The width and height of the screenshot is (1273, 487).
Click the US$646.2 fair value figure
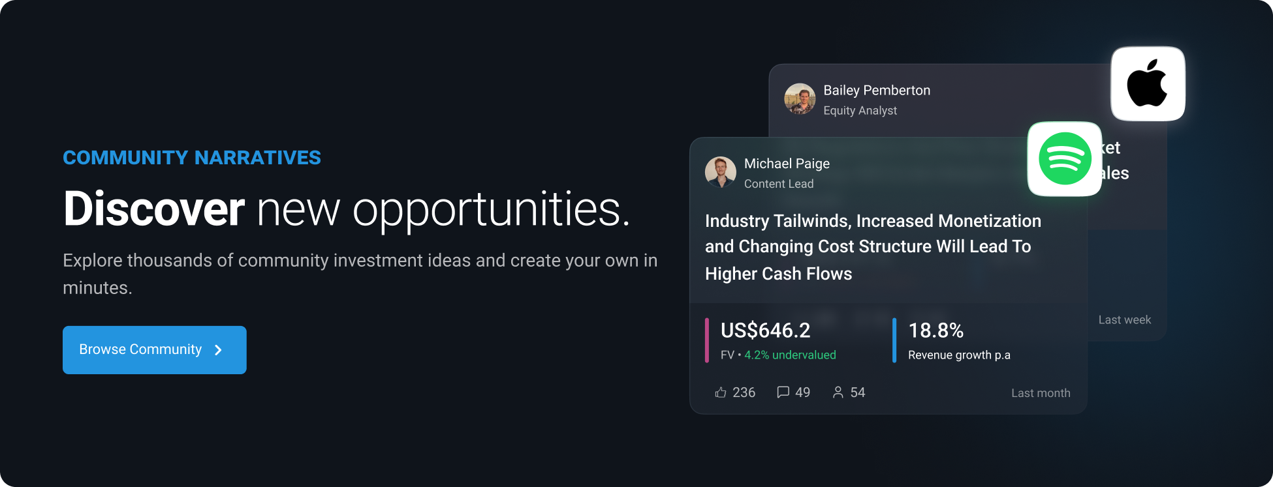pos(765,331)
